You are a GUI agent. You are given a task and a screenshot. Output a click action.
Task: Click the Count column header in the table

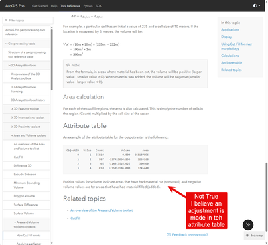pos(100,151)
